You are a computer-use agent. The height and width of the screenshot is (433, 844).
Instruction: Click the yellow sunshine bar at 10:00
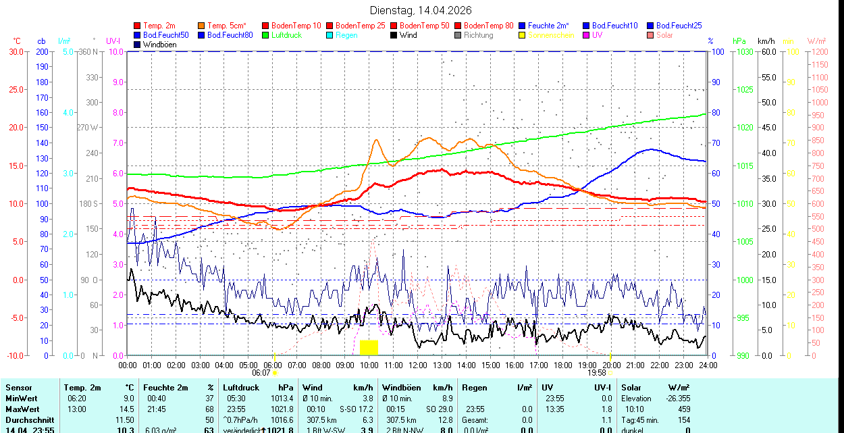369,347
